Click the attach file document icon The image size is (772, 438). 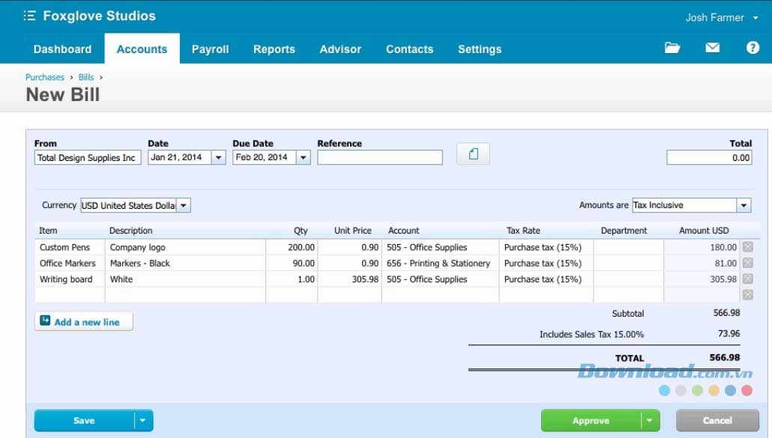tap(473, 154)
